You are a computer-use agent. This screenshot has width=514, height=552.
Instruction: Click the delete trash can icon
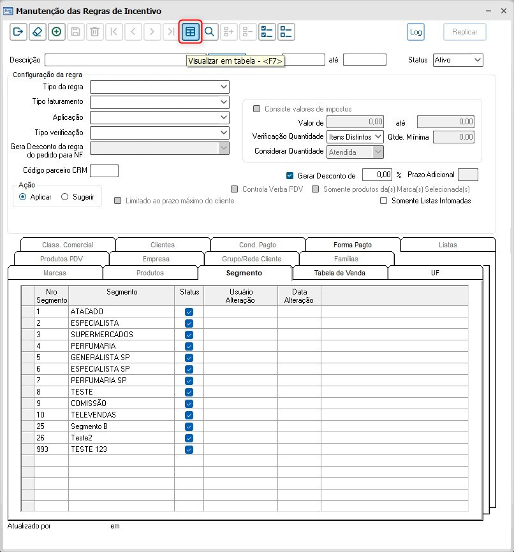coord(94,32)
